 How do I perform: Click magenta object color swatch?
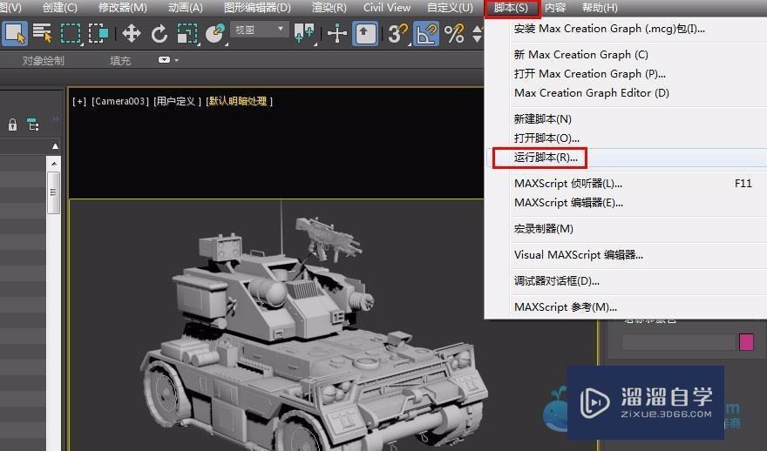(746, 342)
